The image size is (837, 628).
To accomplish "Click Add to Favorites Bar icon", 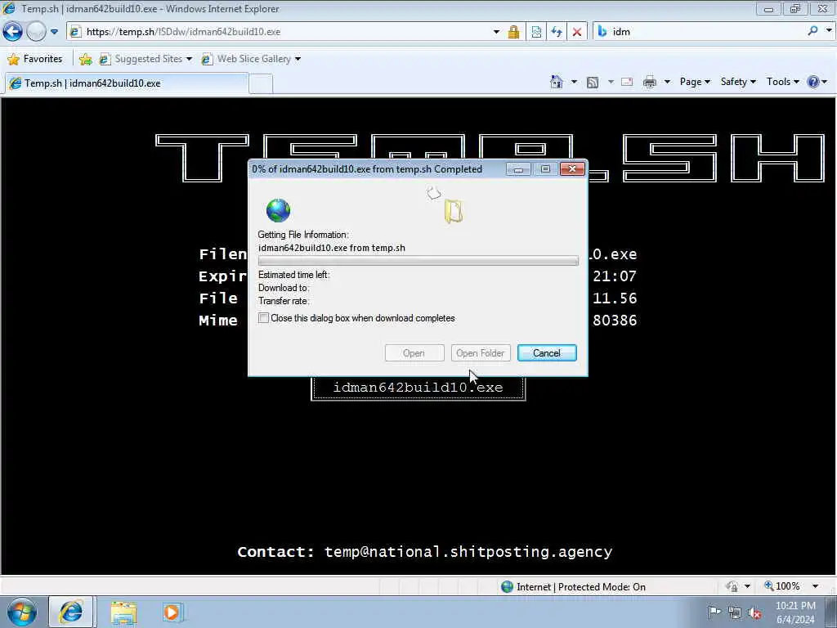I will (85, 59).
